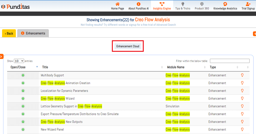This screenshot has width=256, height=134.
Task: Click the About Punditas AI icon
Action: [138, 4]
